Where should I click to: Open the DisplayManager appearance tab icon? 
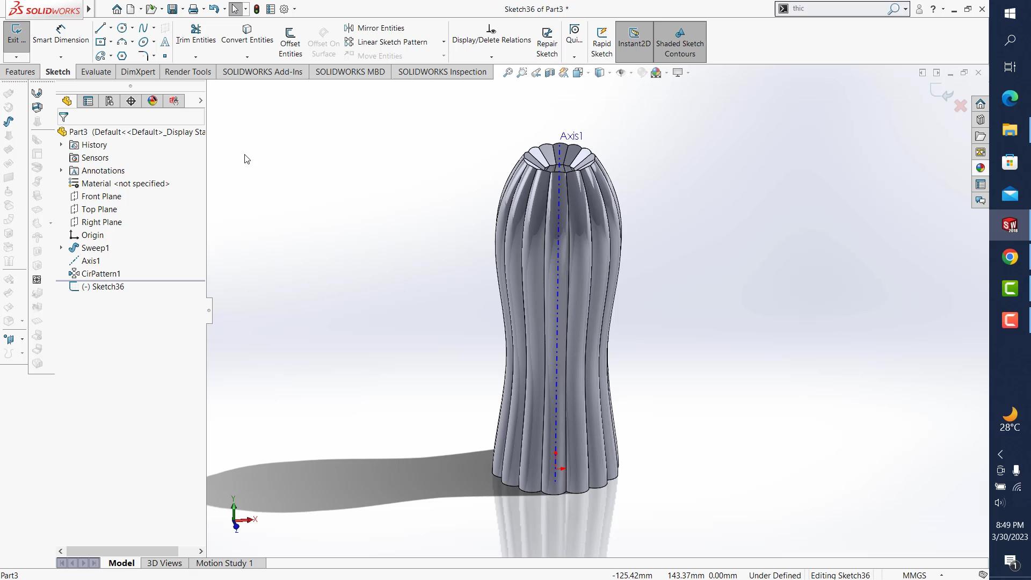point(153,101)
